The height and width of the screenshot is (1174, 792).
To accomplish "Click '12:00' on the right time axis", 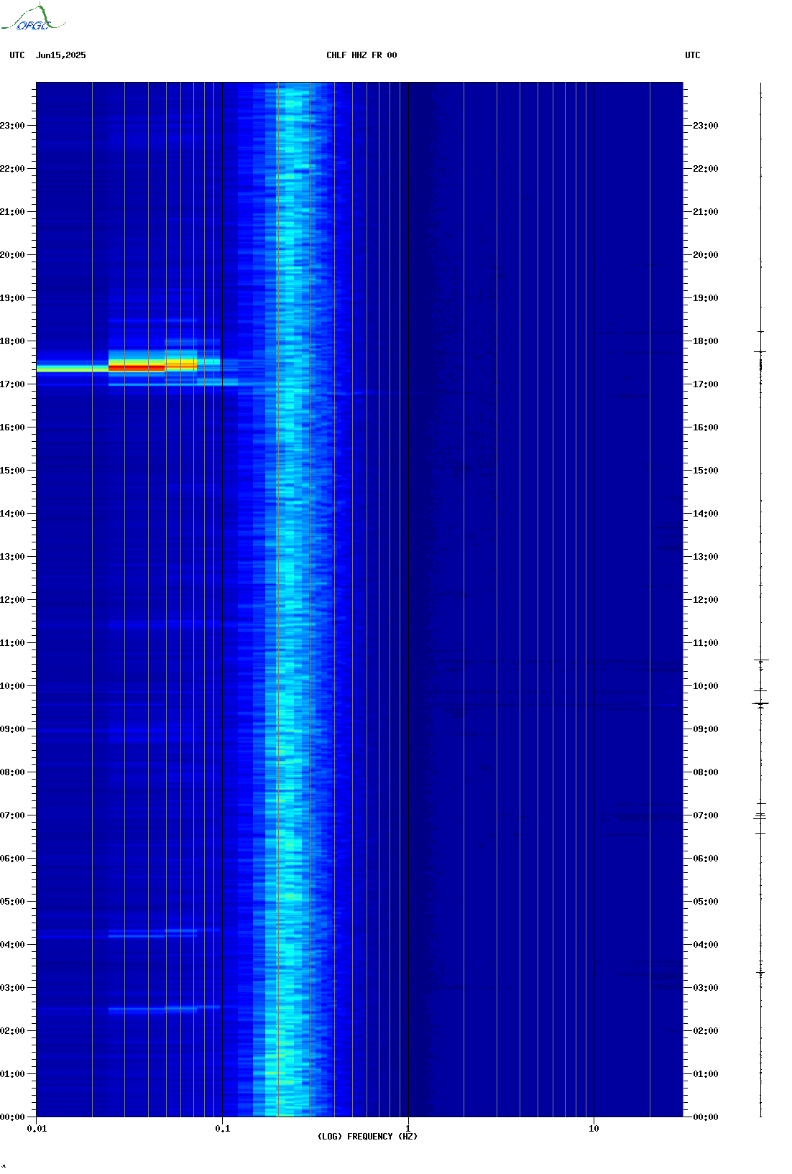I will tap(706, 600).
